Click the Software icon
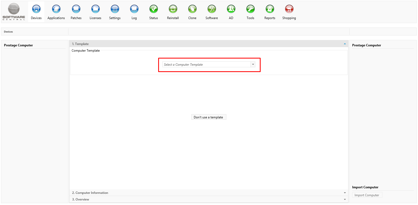418x205 pixels. [212, 9]
